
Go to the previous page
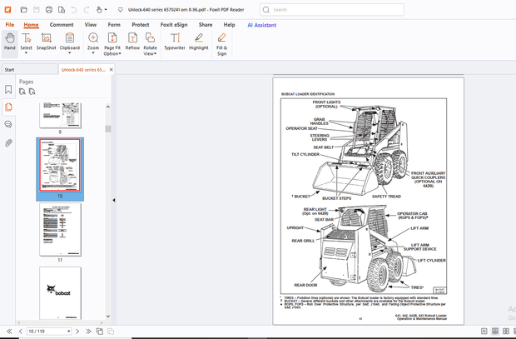(21, 332)
